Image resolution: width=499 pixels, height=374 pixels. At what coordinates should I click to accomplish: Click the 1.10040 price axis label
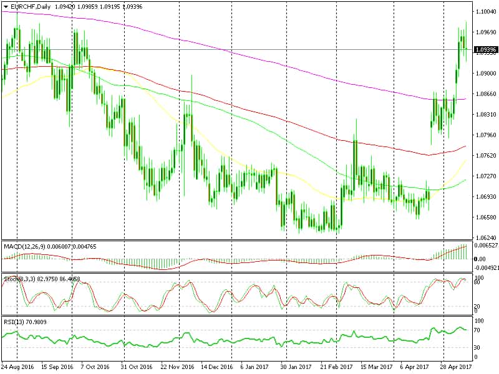[x=486, y=12]
